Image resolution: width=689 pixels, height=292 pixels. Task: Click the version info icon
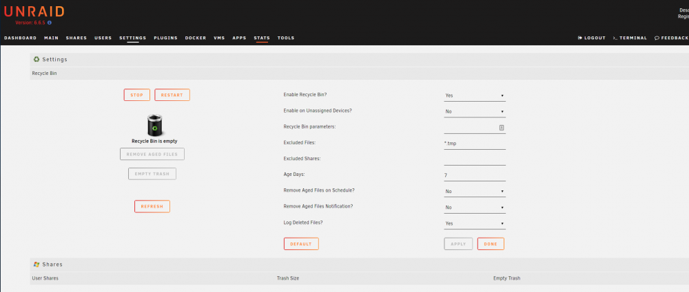[50, 23]
